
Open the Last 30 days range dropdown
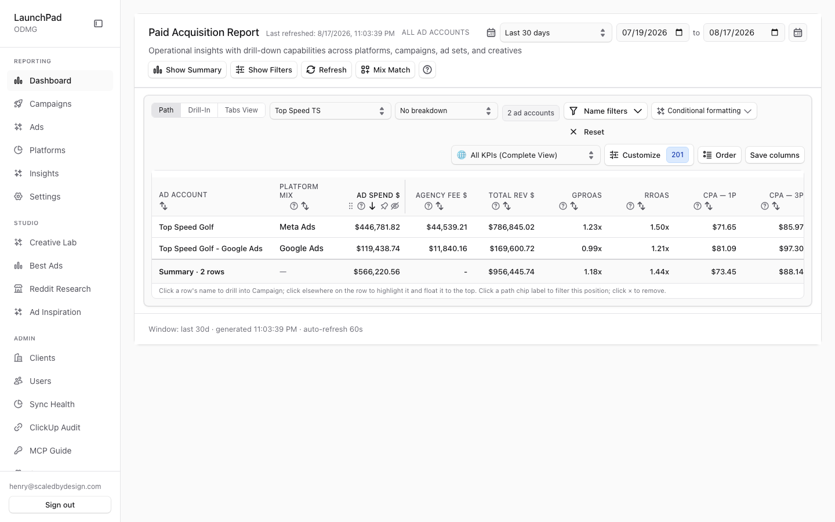[556, 32]
